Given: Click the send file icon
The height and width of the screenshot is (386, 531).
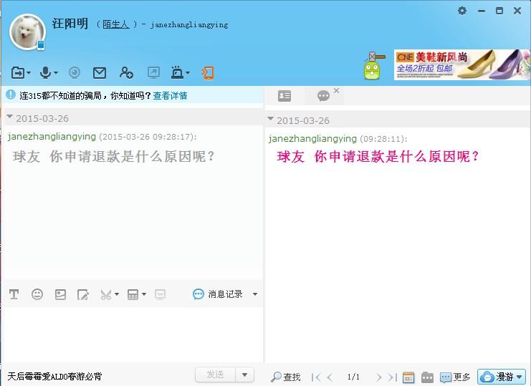Looking at the screenshot, I should (18, 72).
